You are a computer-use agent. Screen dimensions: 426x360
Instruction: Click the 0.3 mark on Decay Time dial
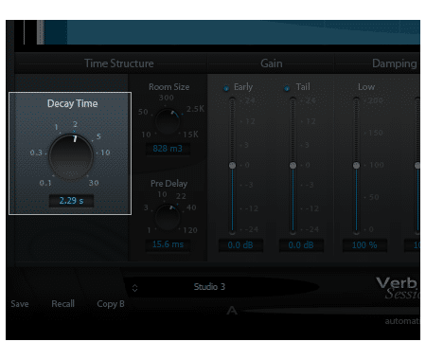(36, 153)
